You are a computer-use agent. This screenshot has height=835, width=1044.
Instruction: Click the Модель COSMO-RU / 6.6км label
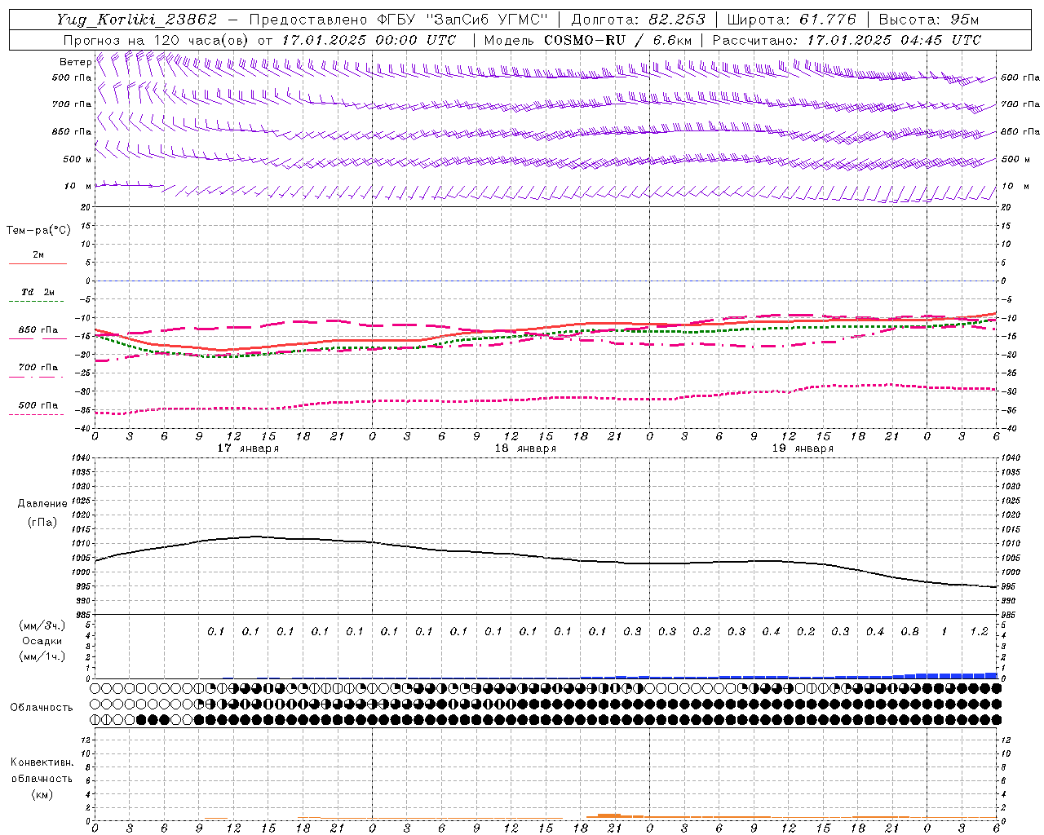click(x=587, y=40)
